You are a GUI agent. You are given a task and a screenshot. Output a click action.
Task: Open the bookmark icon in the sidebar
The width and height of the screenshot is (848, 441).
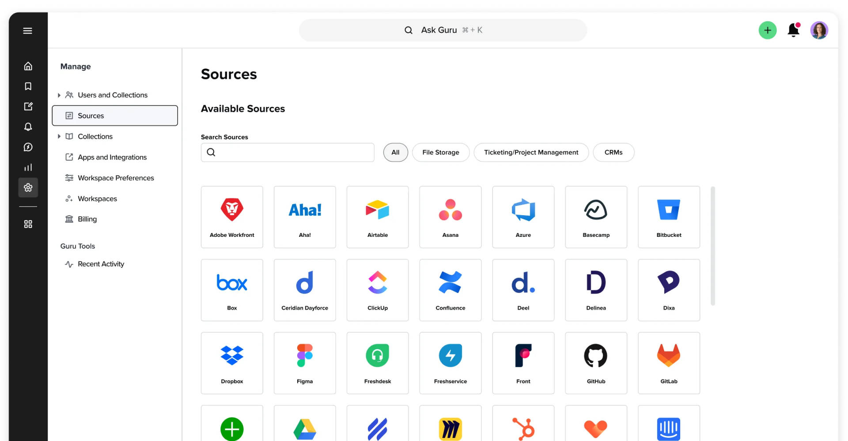click(28, 86)
